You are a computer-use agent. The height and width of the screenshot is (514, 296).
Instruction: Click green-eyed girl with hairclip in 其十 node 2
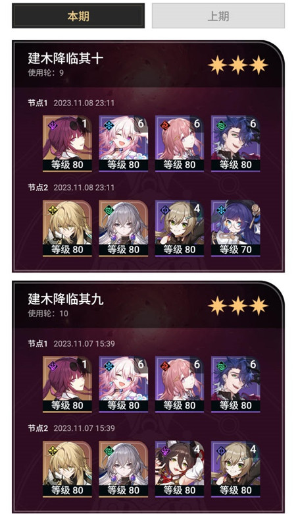tap(179, 228)
